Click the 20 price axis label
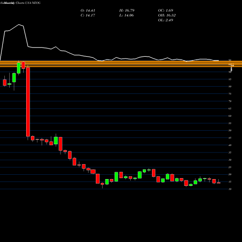This screenshot has width=242, height=242. [230, 175]
